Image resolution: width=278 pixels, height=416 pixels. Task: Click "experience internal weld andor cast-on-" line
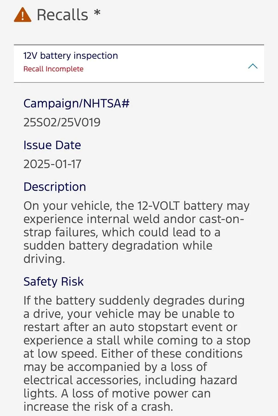tap(134, 219)
